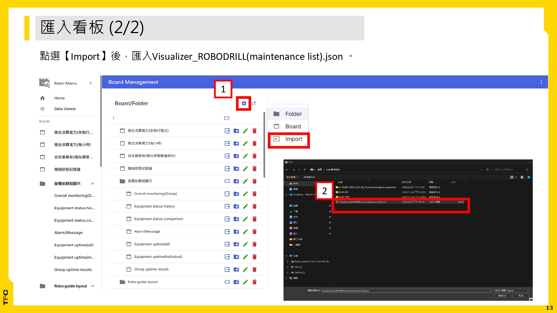Viewport: 557px width, 313px height.
Task: Click the file name input field
Action: pos(407,290)
